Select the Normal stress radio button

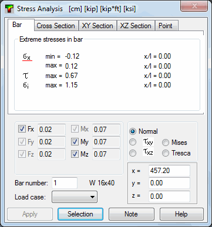pyautogui.click(x=133, y=131)
